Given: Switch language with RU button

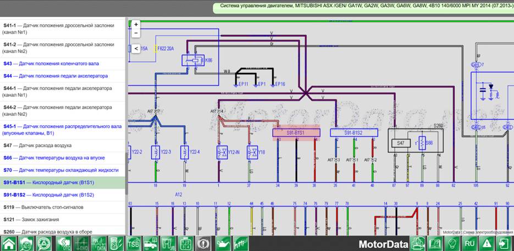Looking at the screenshot, I should click(470, 243).
